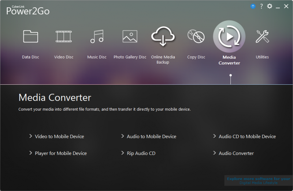Open Audio to Mobile Device
The image size is (293, 191).
152,137
